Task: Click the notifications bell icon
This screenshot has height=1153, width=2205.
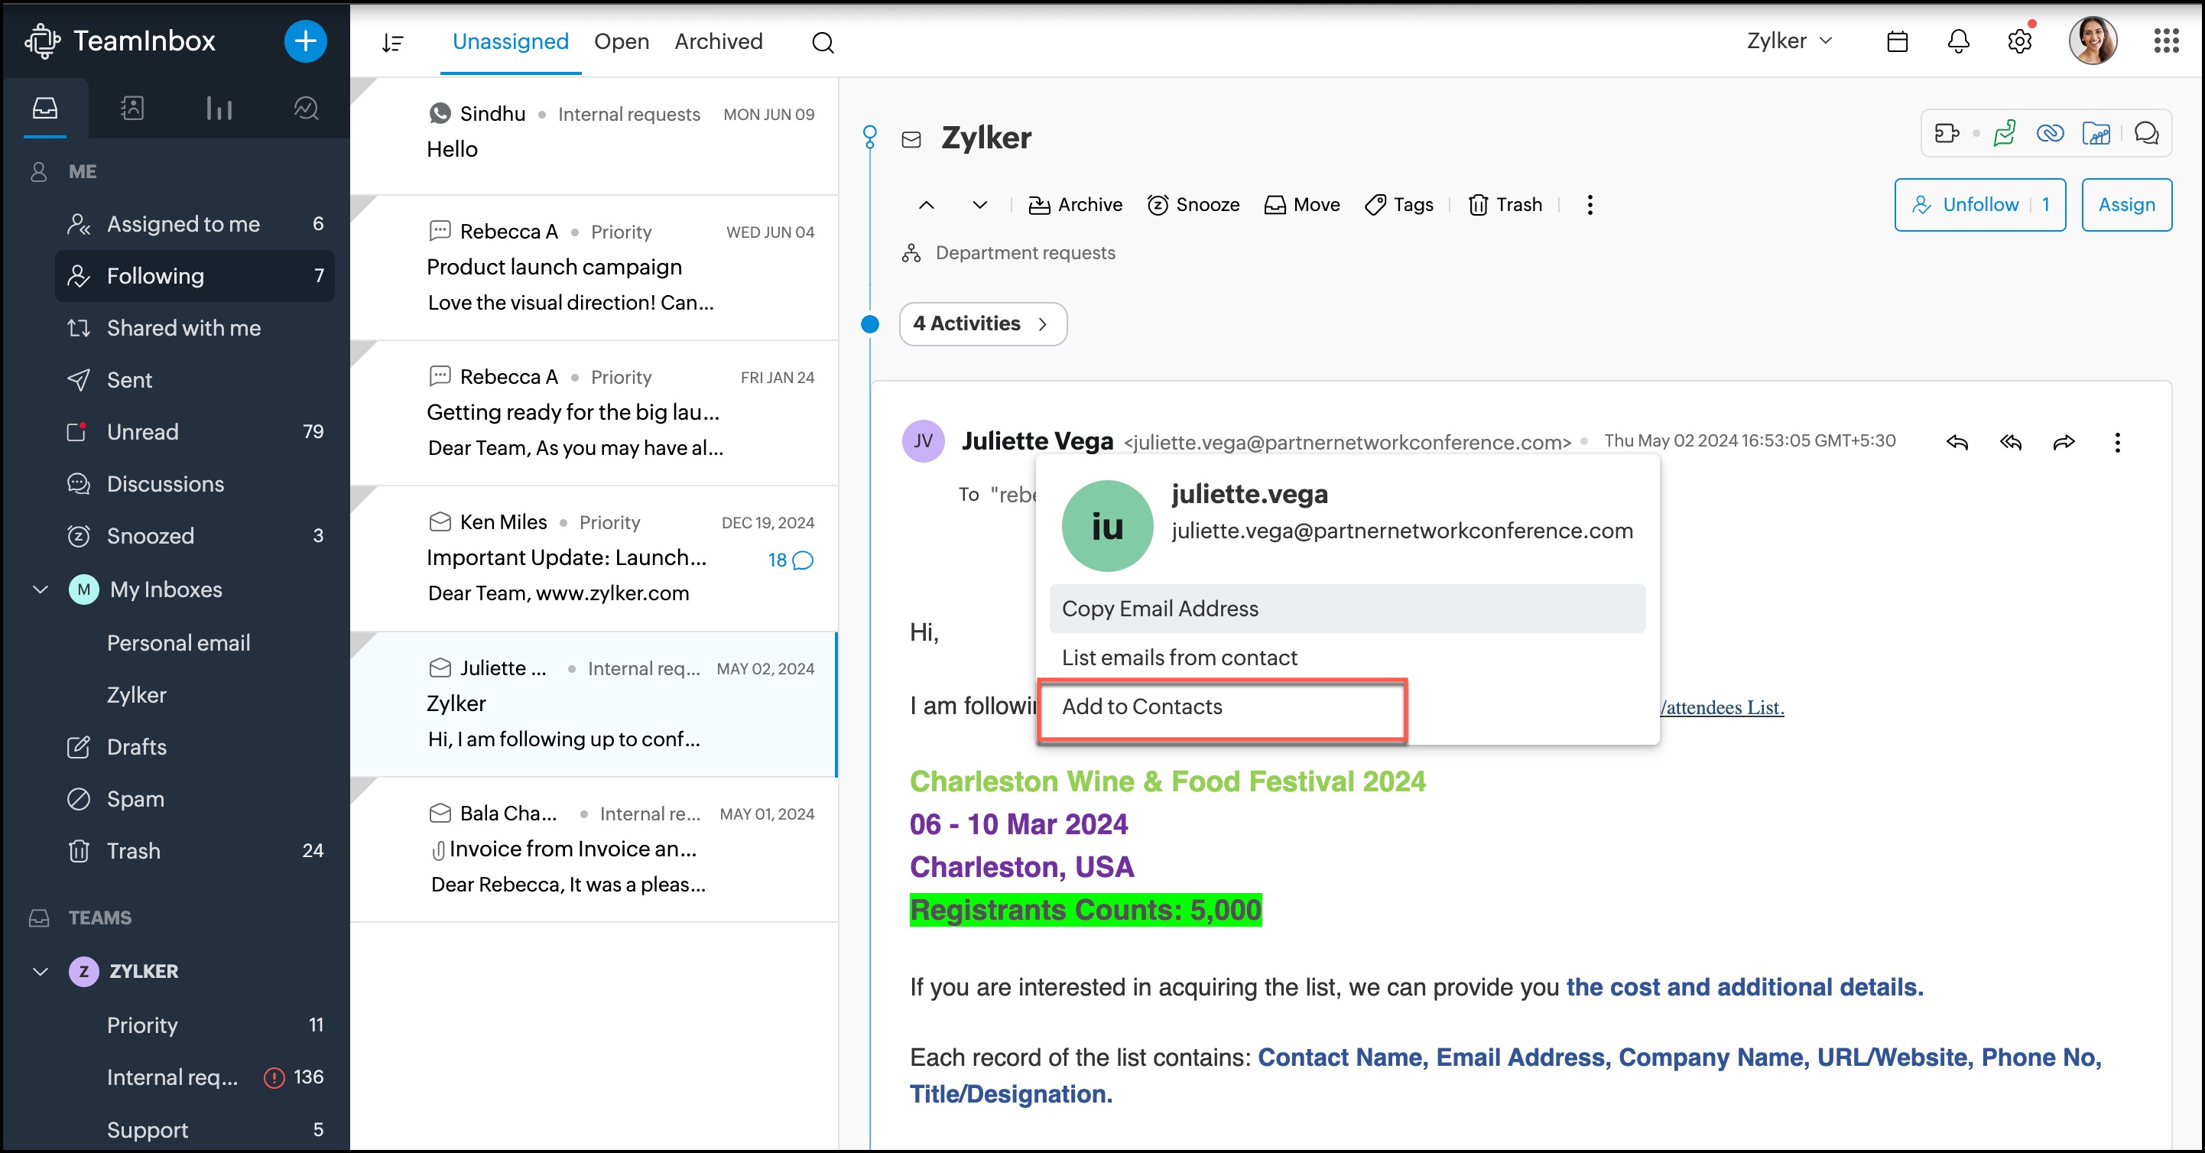Action: pyautogui.click(x=1959, y=41)
